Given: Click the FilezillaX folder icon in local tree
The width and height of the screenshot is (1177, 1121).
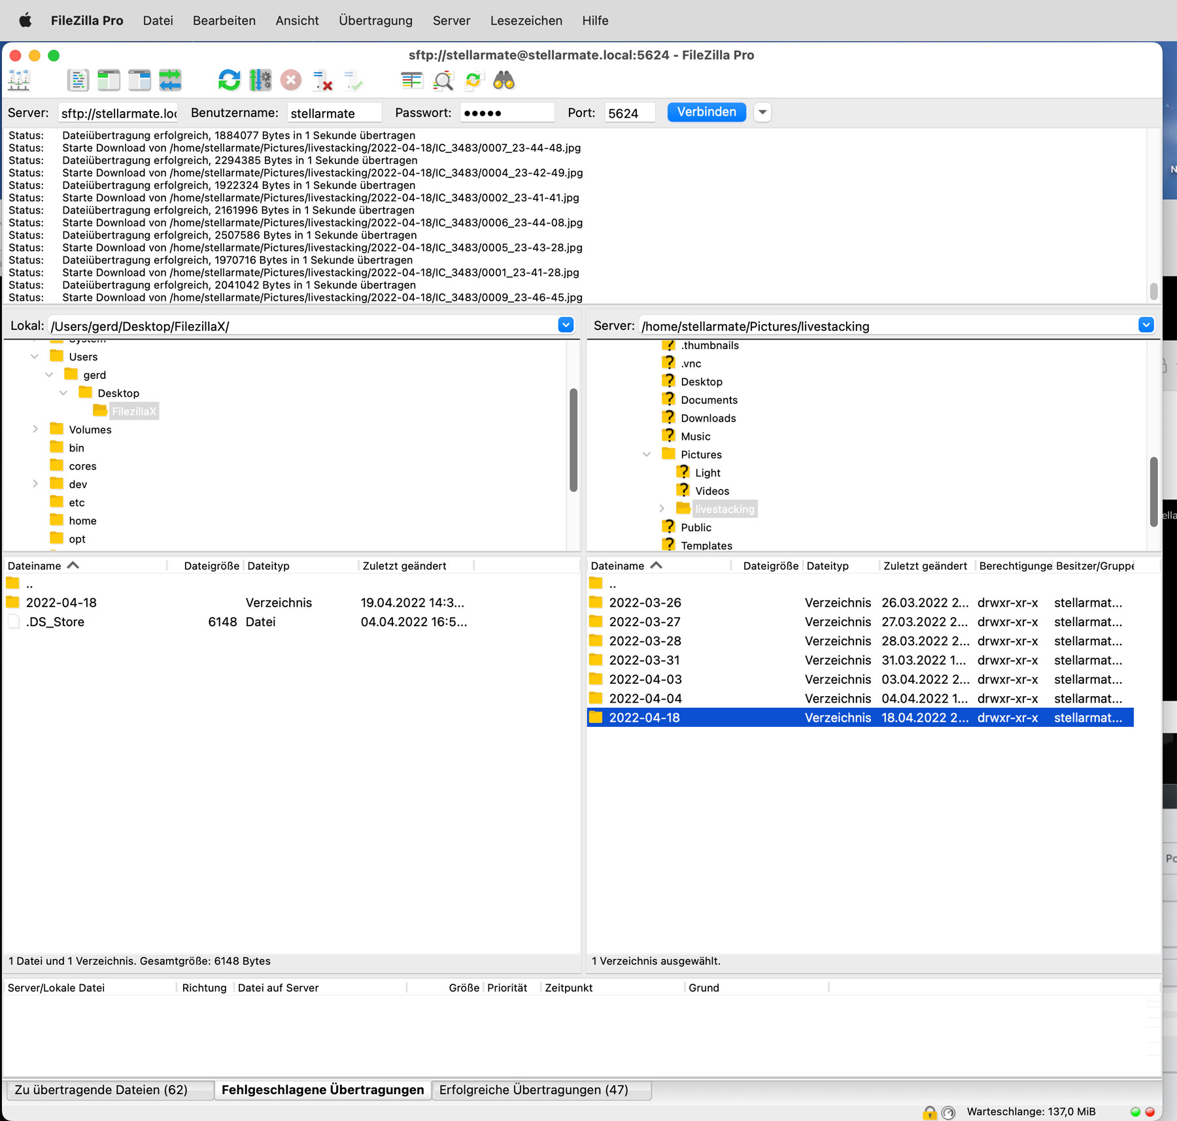Looking at the screenshot, I should coord(100,410).
